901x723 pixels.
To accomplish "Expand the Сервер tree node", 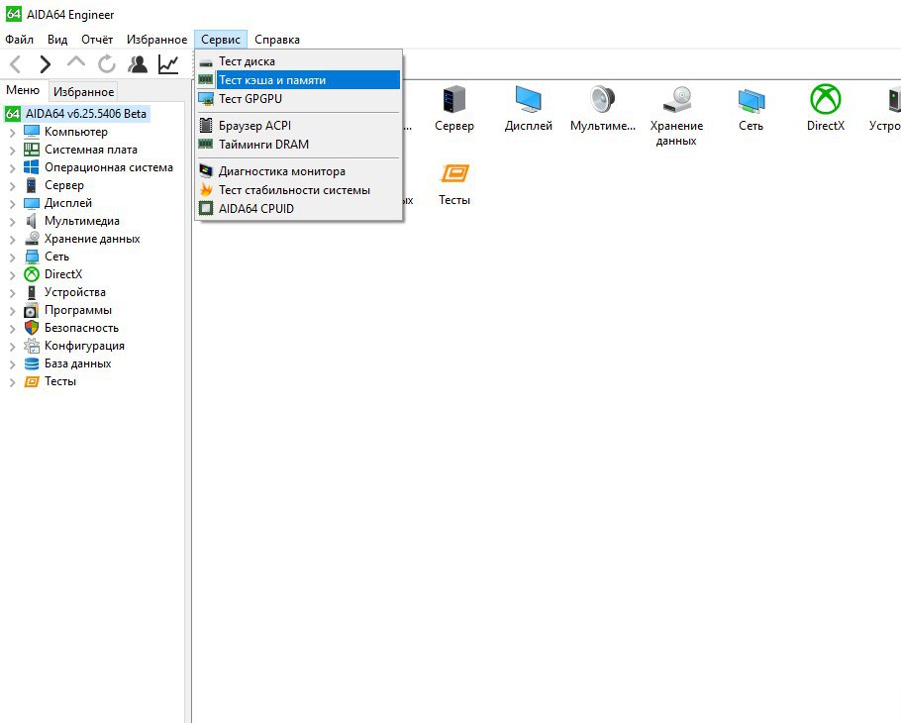I will (x=12, y=185).
